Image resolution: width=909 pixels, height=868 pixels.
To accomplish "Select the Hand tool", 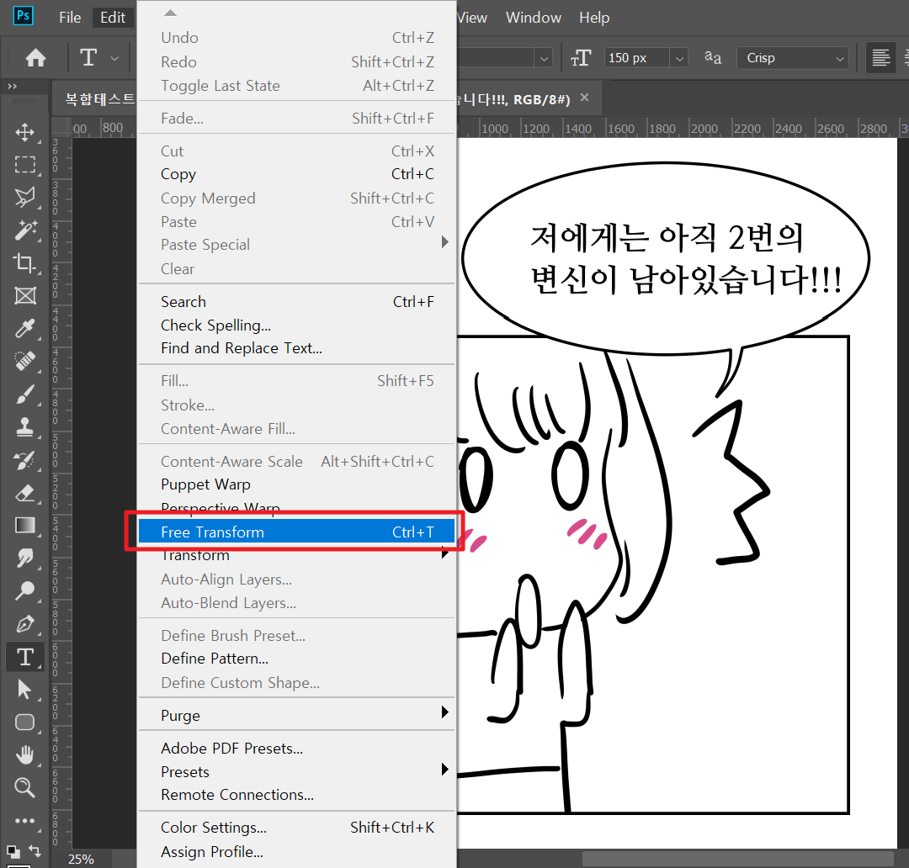I will [x=25, y=754].
